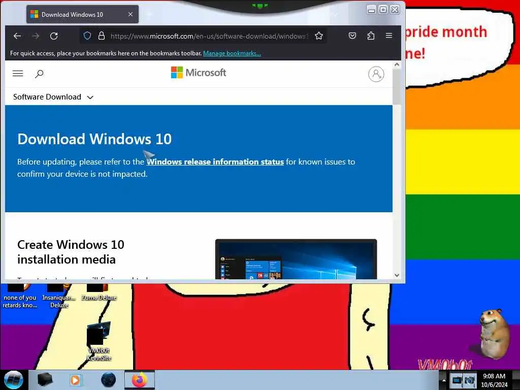
Task: Select the Download Windows 10 tab
Action: 82,14
